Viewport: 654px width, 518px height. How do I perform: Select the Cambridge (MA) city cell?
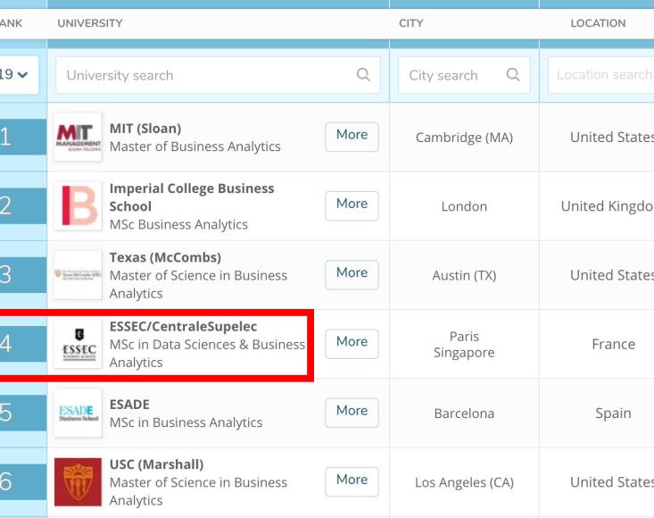(x=464, y=138)
